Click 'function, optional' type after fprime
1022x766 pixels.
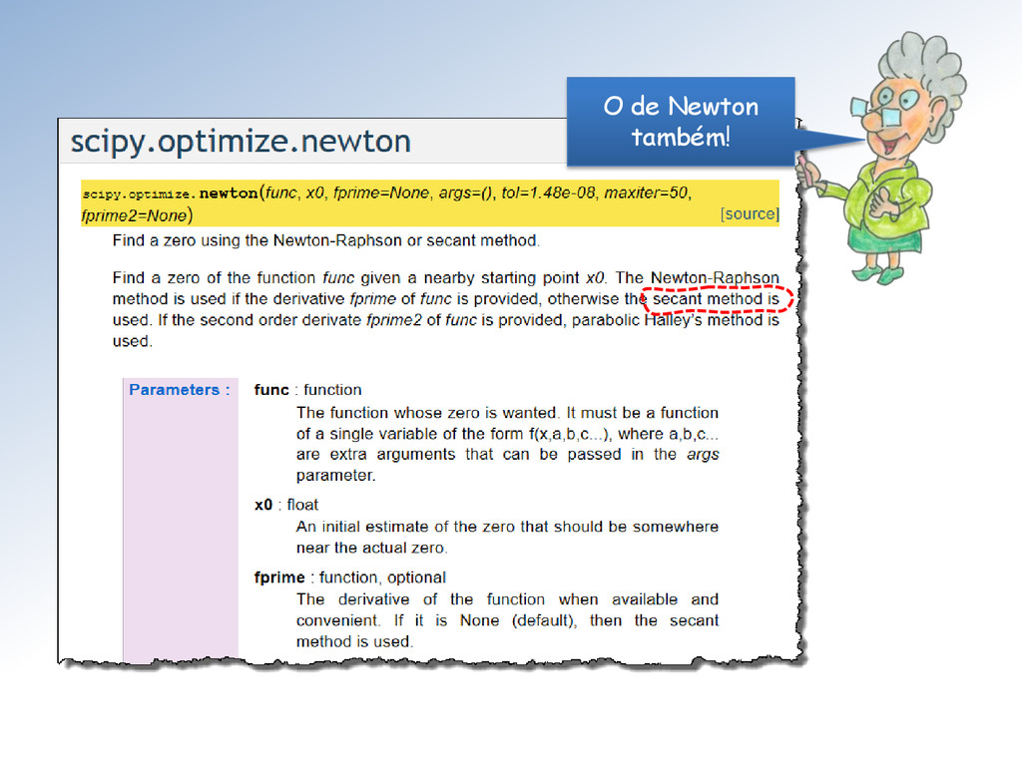point(382,577)
